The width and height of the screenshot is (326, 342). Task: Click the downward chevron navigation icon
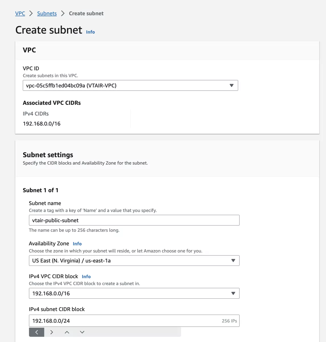(82, 332)
